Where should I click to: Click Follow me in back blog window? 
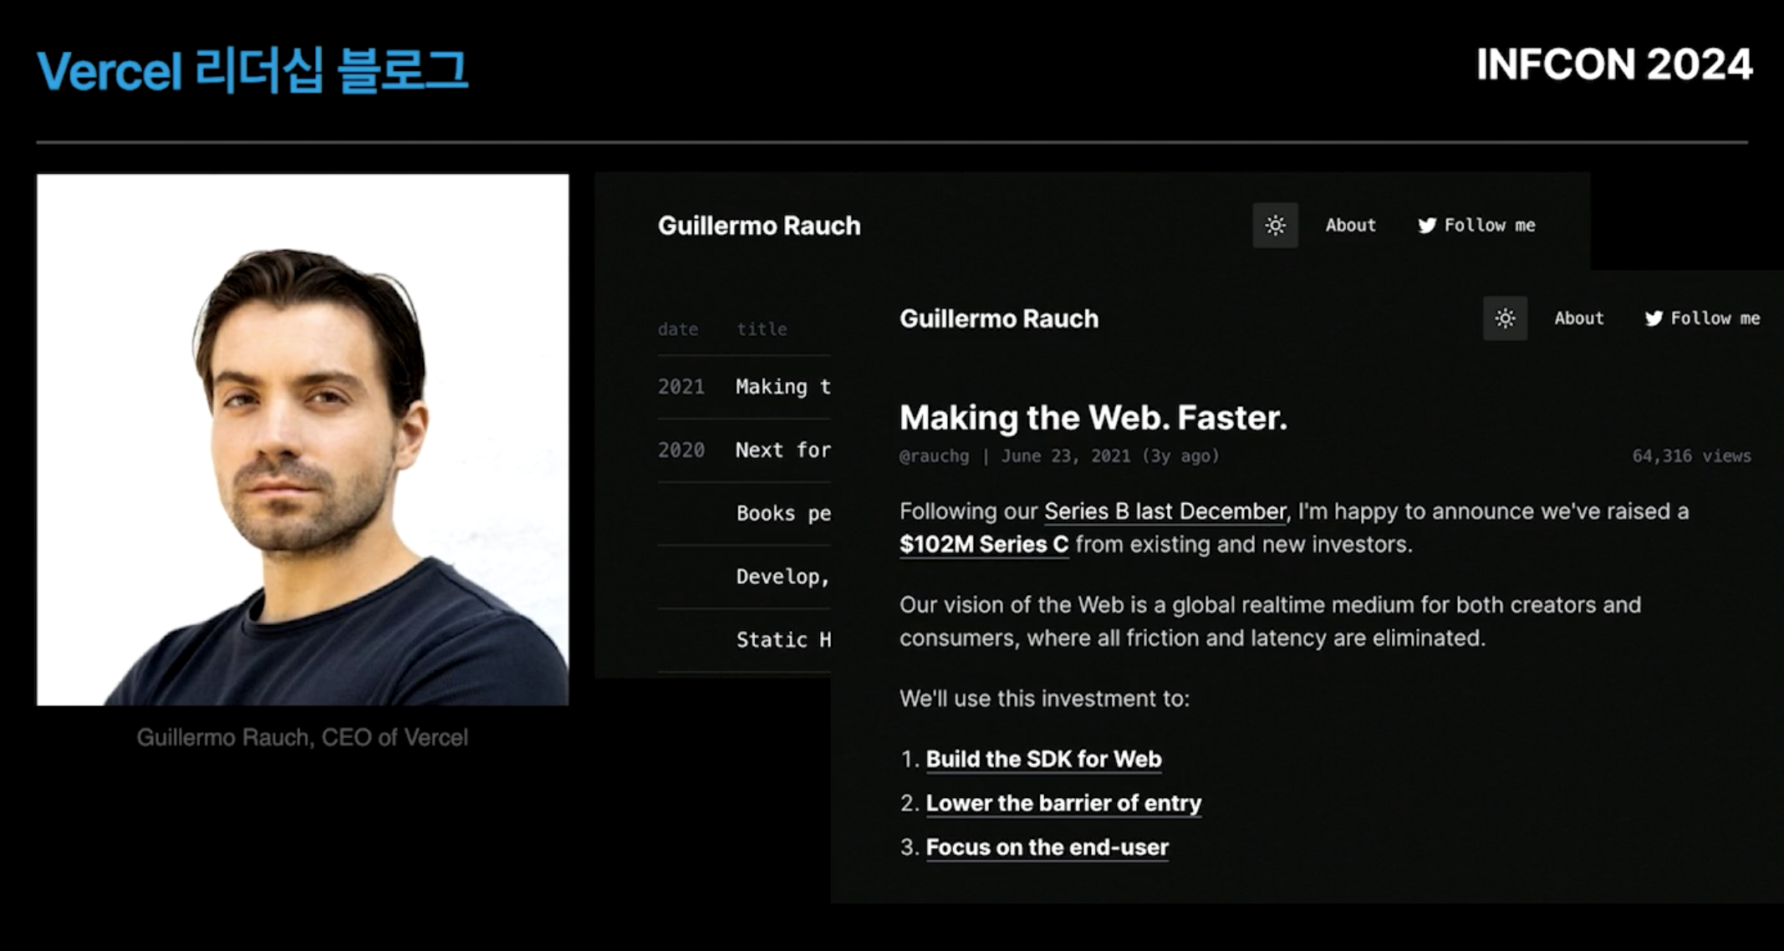pyautogui.click(x=1490, y=225)
